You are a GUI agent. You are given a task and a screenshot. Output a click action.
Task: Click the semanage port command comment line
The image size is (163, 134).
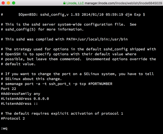click(57, 84)
